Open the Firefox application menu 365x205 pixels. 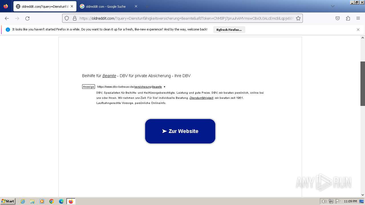coord(358,18)
